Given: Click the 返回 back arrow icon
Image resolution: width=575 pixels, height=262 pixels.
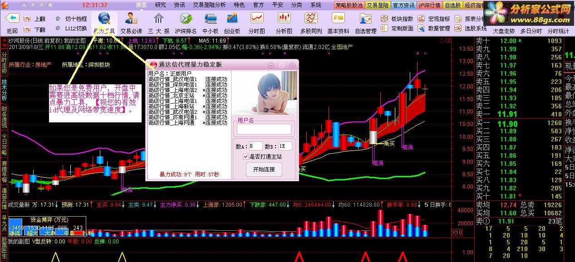Looking at the screenshot, I should (12, 19).
